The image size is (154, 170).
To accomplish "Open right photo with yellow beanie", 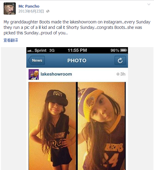I will [102, 126].
